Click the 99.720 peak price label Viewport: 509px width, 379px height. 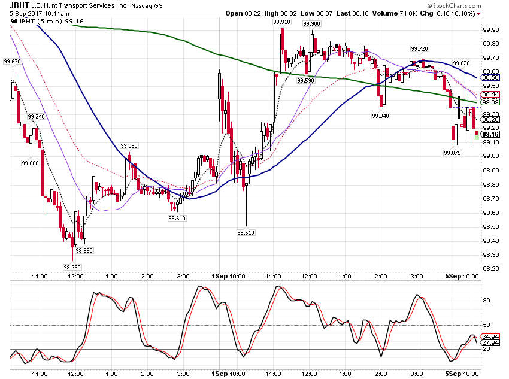tap(419, 49)
